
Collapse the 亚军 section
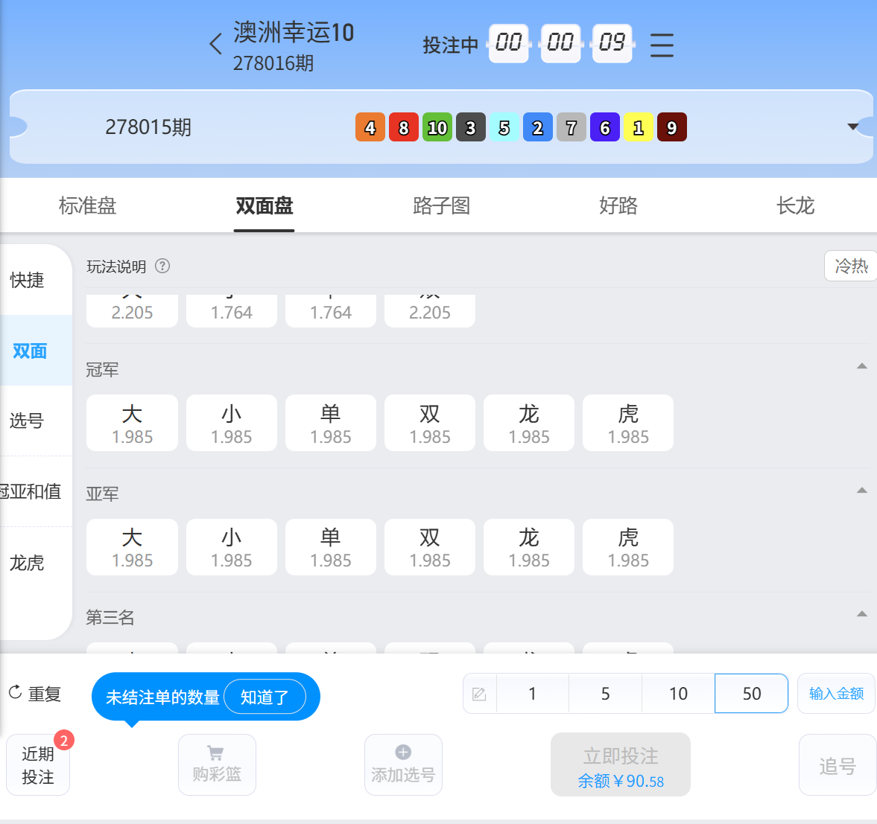862,490
